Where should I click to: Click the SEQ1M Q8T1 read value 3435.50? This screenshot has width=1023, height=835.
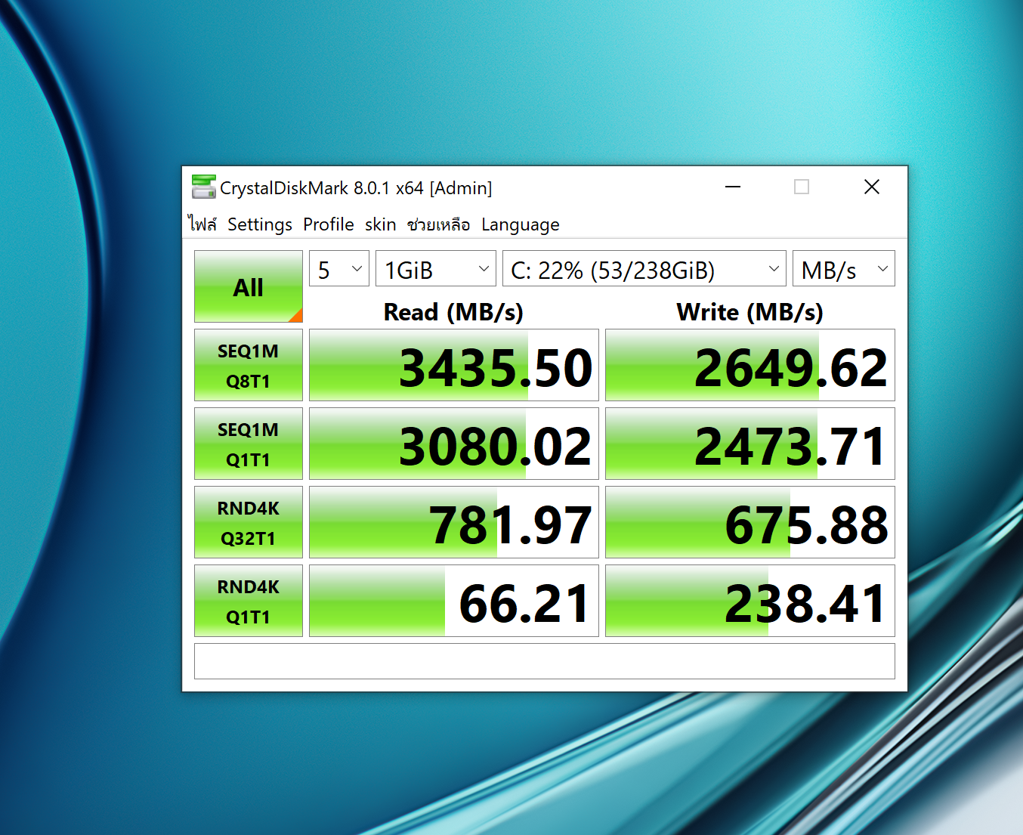point(454,365)
